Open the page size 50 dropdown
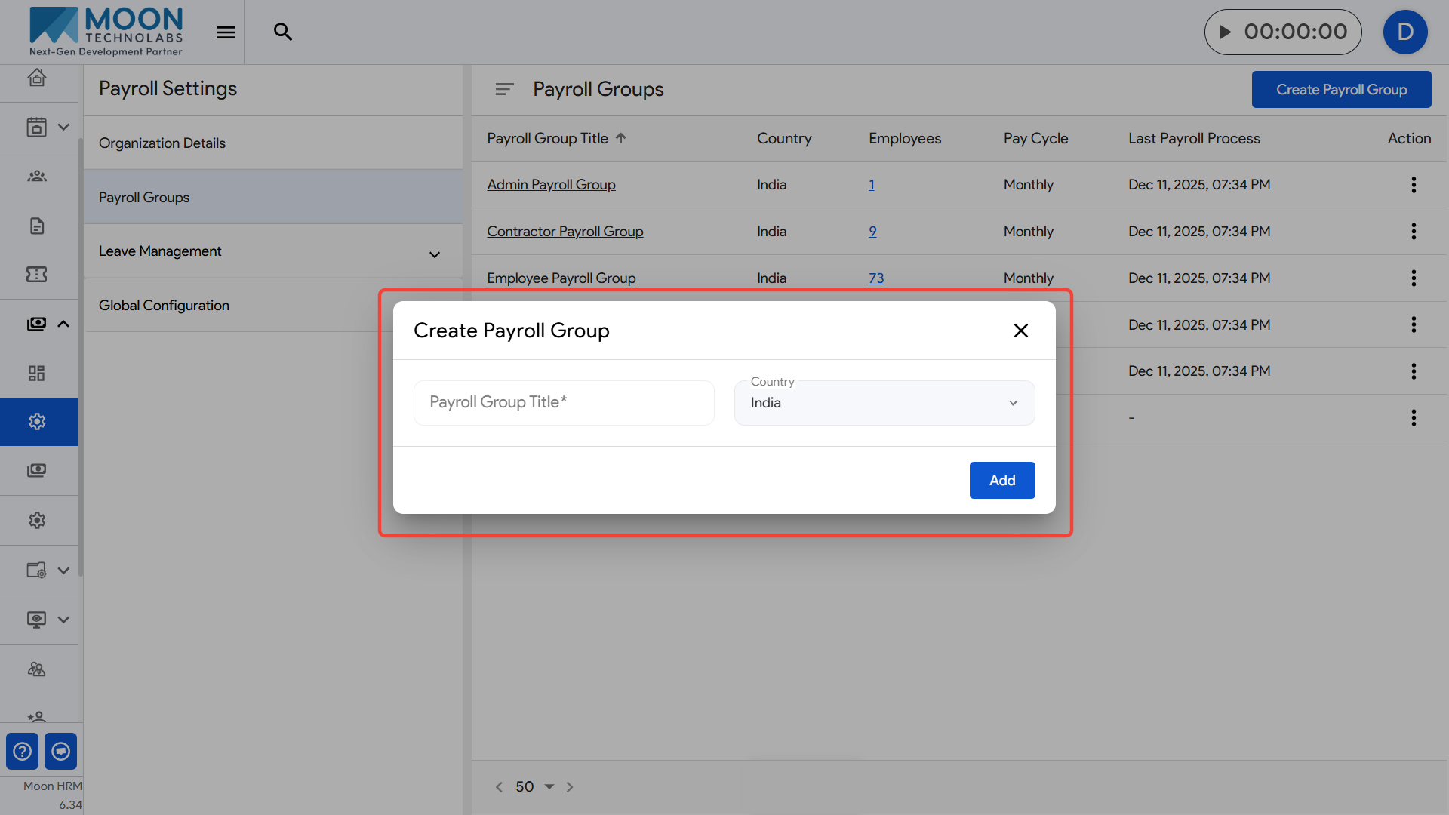The image size is (1449, 815). coord(534,786)
